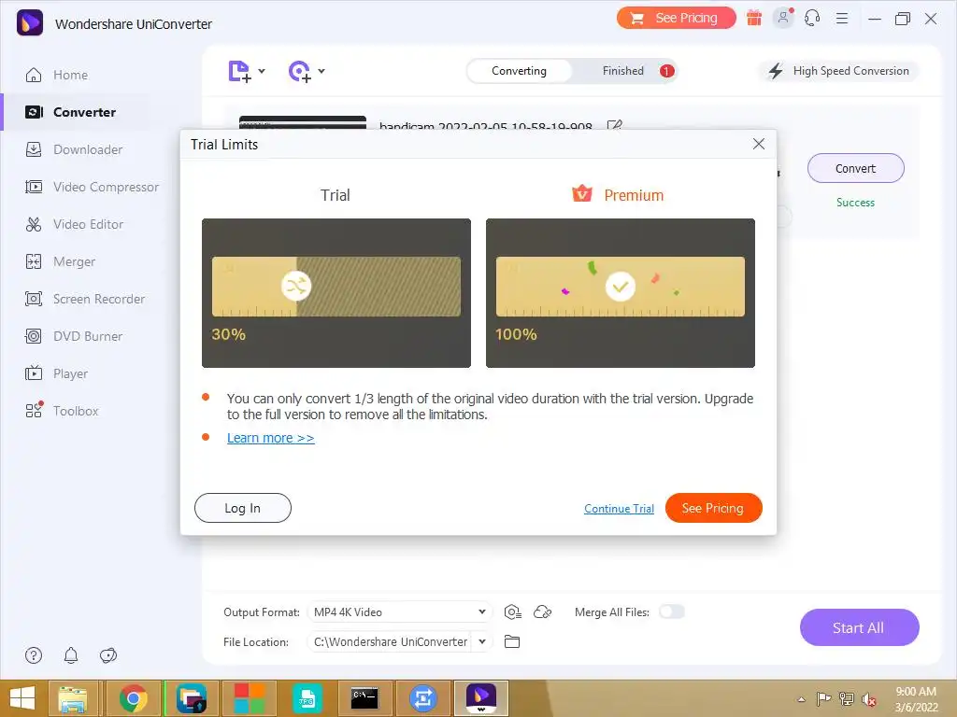Click the See Pricing button in title bar
The width and height of the screenshot is (957, 717).
[x=676, y=19]
